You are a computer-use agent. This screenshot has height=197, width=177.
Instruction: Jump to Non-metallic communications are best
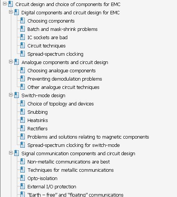click(x=68, y=162)
